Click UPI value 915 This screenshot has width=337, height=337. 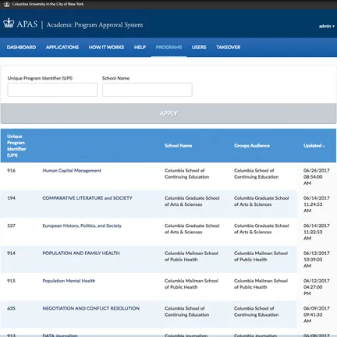pos(11,281)
